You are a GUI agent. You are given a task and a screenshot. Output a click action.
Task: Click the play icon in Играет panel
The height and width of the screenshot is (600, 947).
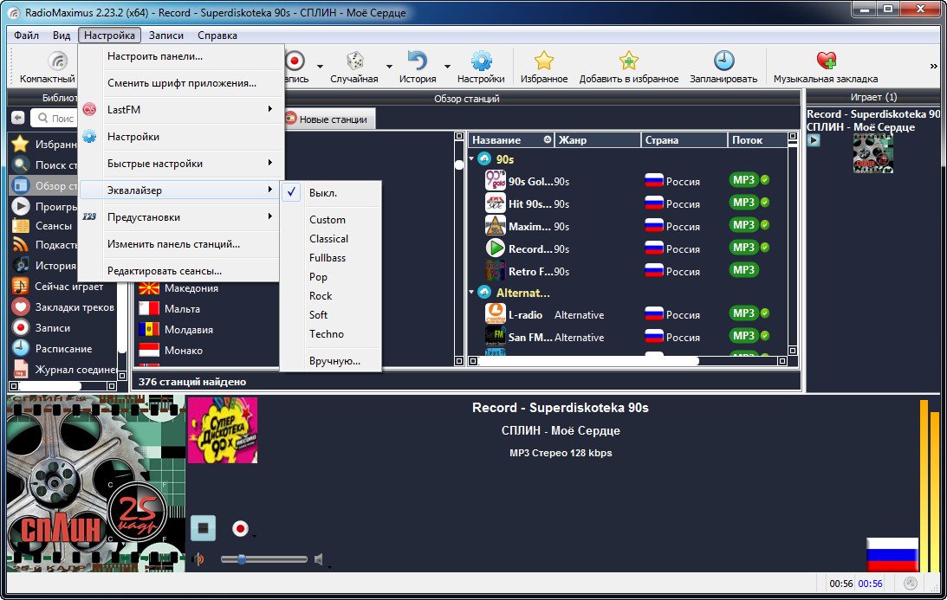pos(814,140)
